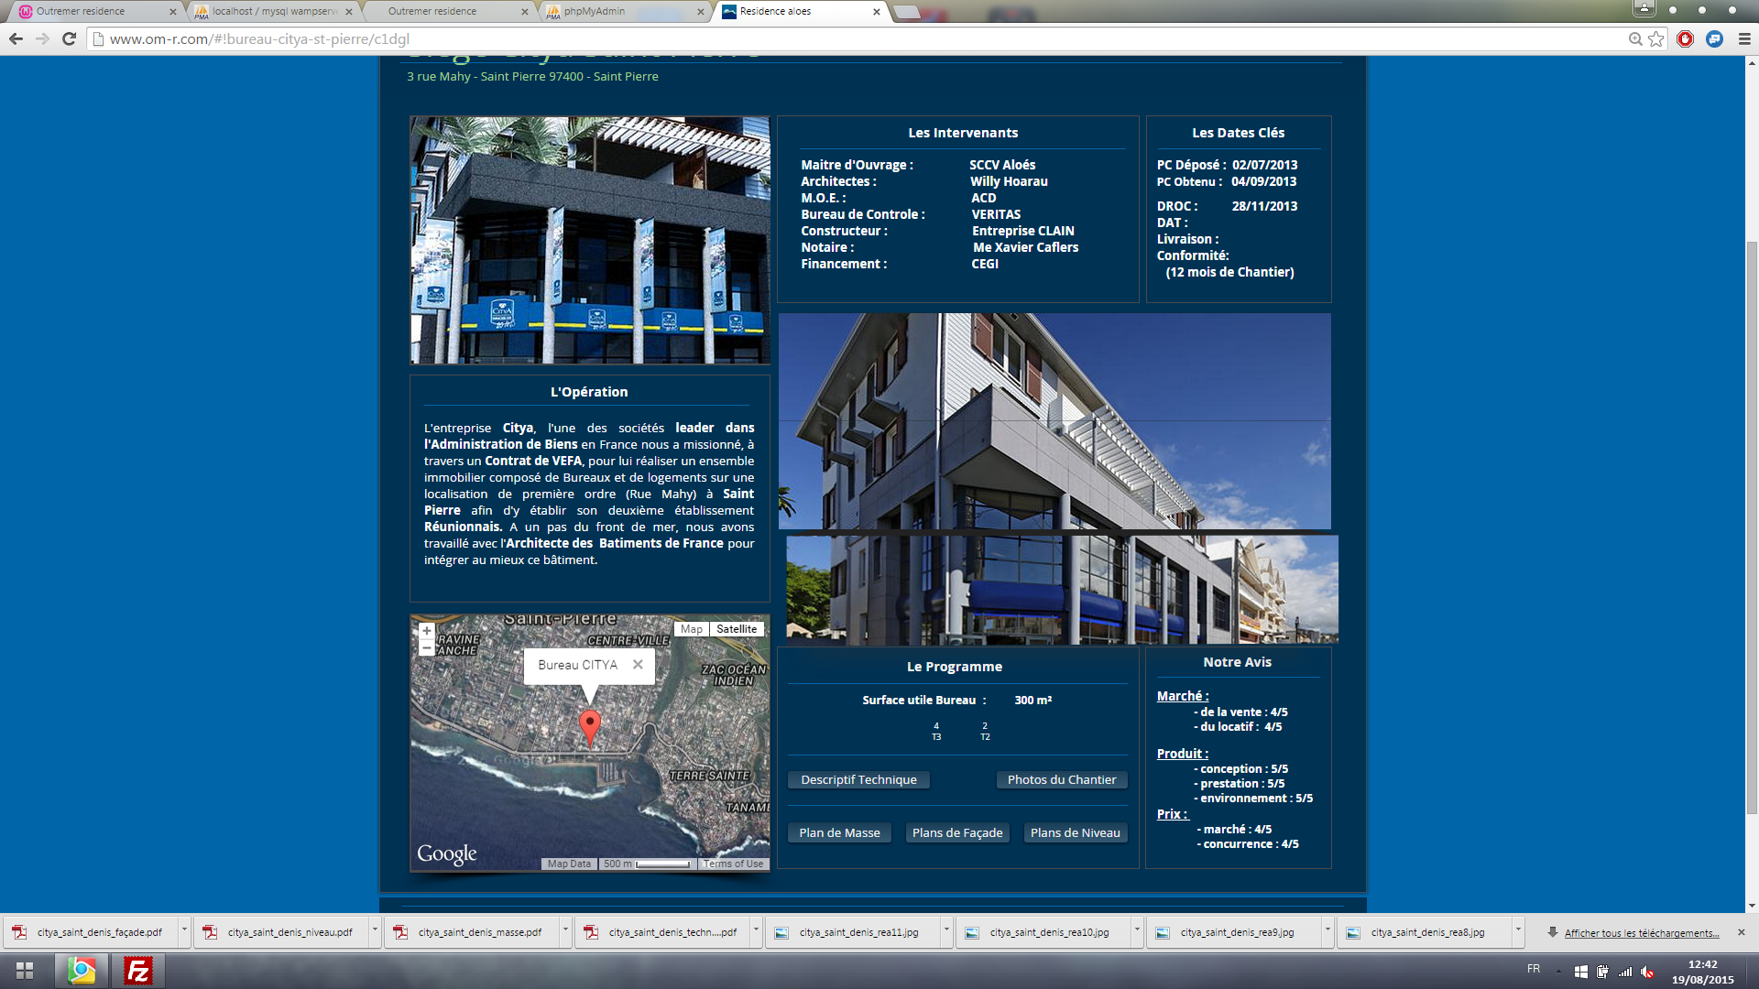This screenshot has width=1759, height=989.
Task: Expand options for citya_saint_denis_masse.pdf download
Action: point(565,930)
